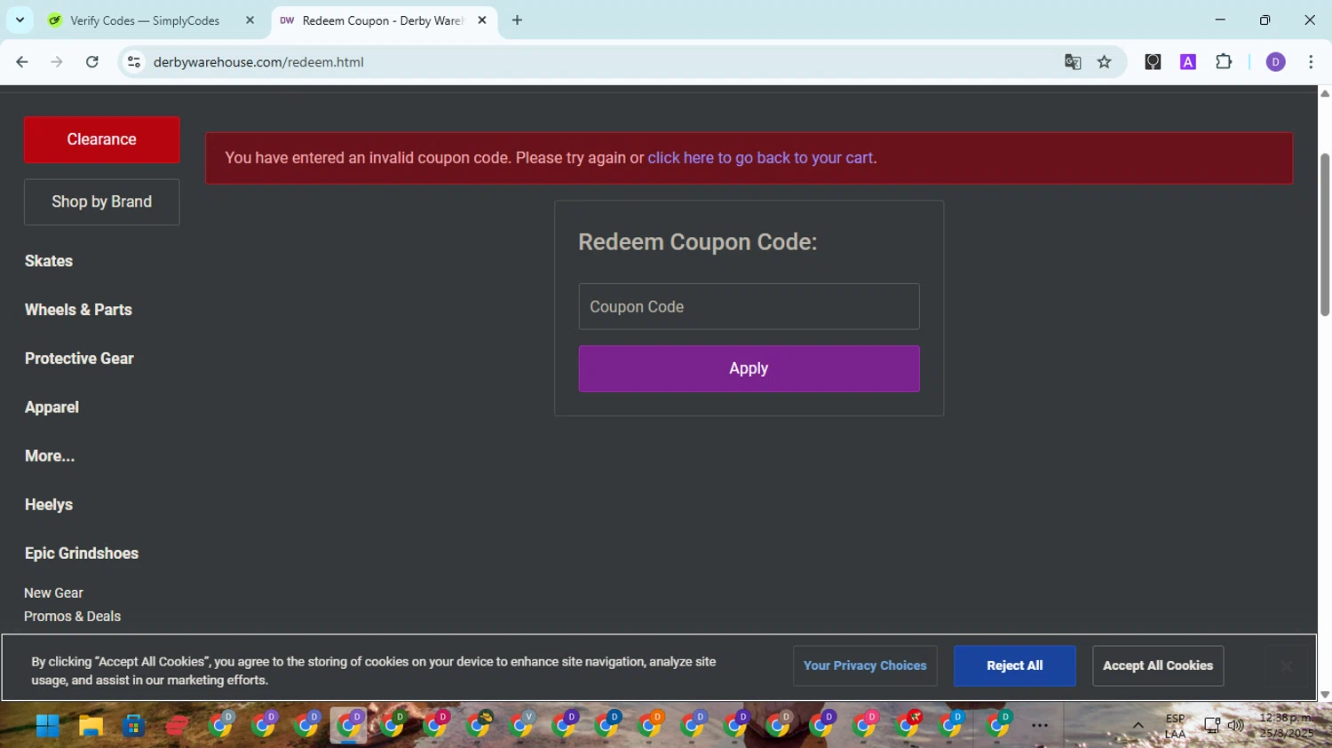Visit the Promos & Deals link

pos(72,616)
